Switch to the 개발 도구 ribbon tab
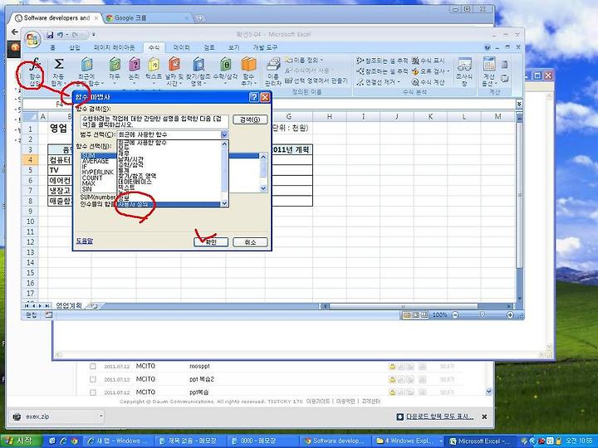The height and width of the screenshot is (448, 598). [265, 47]
